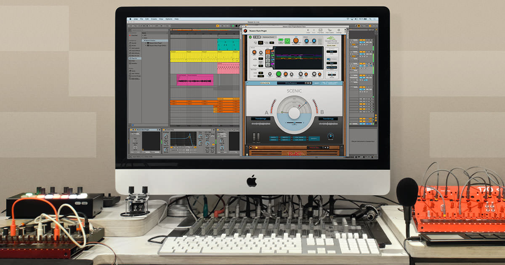This screenshot has height=265, width=505.
Task: Click the blue Volume knob on Scenic
Action: [330, 136]
